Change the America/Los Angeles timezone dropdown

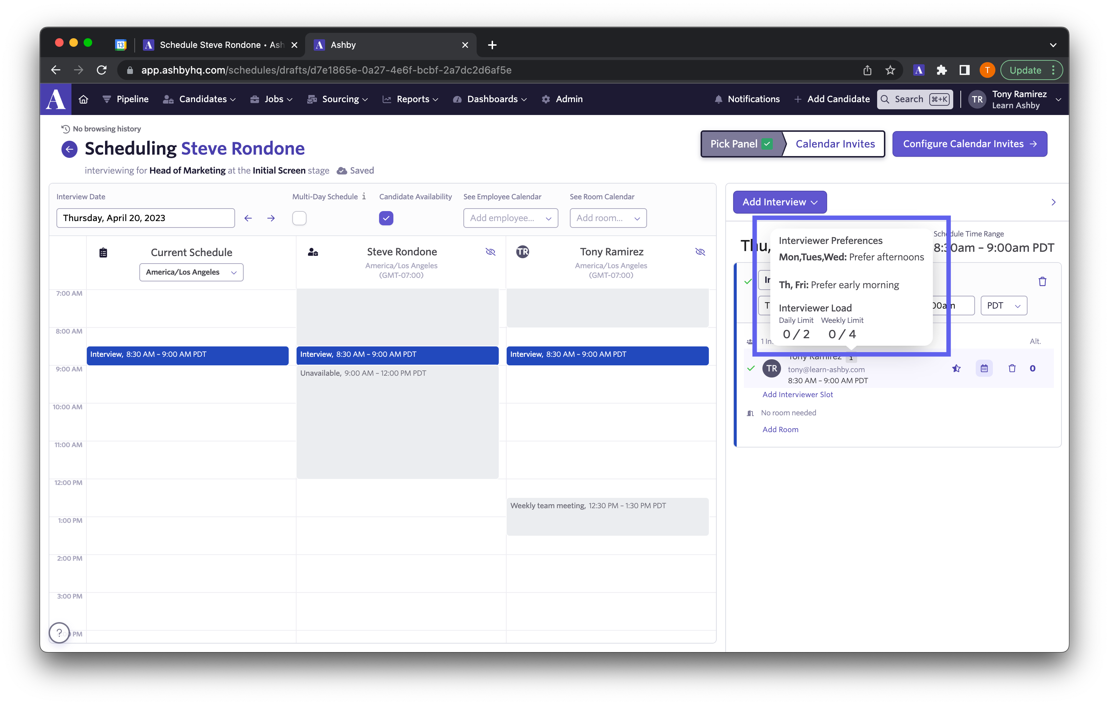click(191, 272)
